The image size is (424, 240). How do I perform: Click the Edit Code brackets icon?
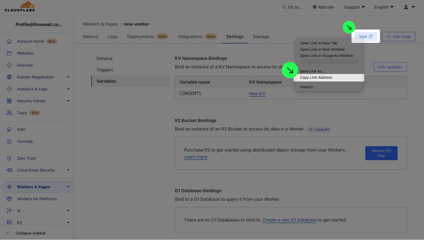pyautogui.click(x=389, y=37)
